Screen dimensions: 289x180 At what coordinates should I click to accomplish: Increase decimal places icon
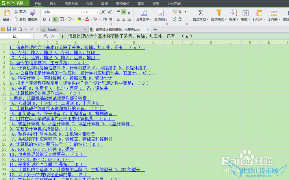tap(175, 19)
